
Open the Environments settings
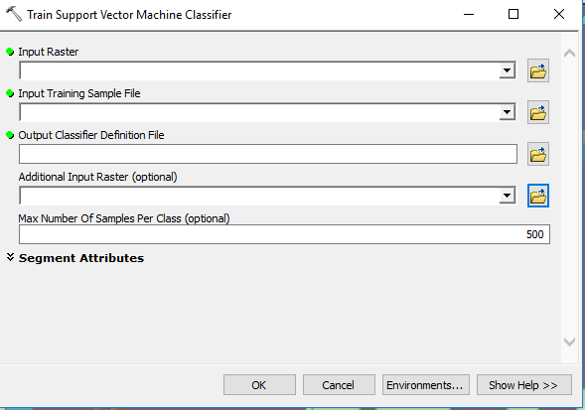tap(426, 384)
